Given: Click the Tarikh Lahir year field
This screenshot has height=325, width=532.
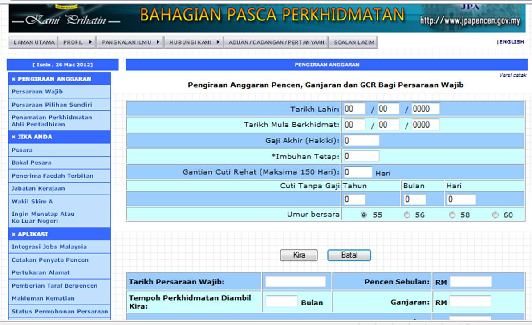Looking at the screenshot, I should tap(426, 109).
